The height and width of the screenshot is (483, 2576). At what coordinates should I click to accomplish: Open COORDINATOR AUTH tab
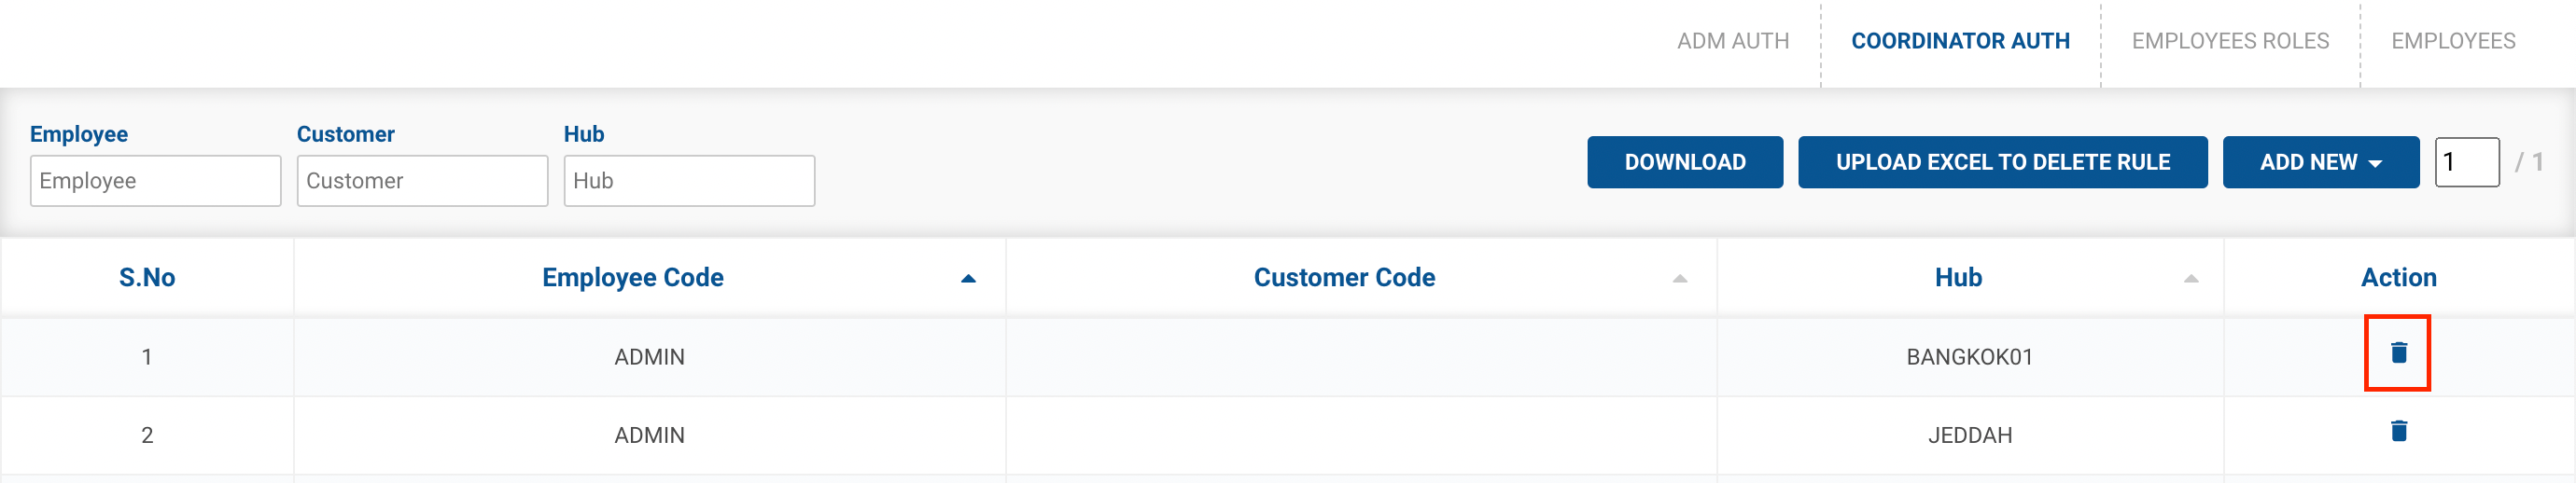pyautogui.click(x=1959, y=41)
